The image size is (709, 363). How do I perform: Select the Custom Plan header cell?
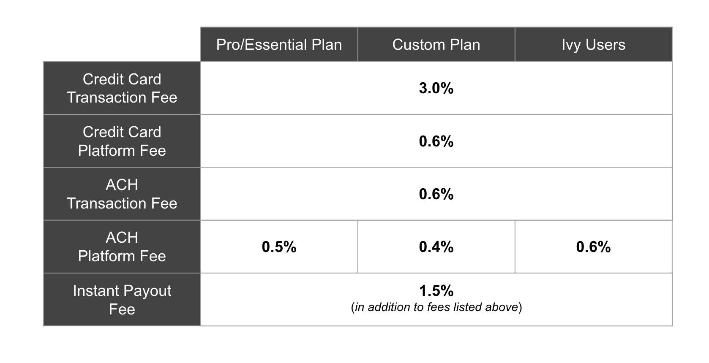tap(436, 44)
